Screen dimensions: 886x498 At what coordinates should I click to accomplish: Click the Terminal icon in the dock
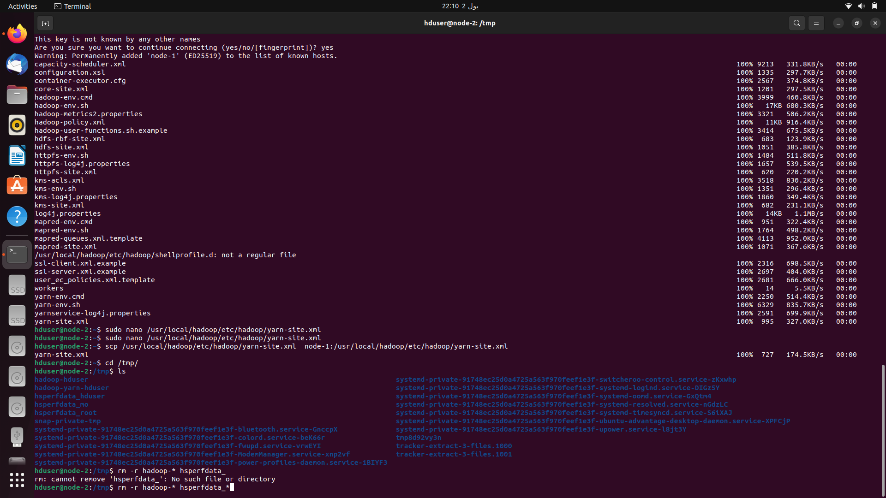17,254
